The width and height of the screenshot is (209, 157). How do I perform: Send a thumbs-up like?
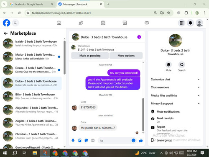141,140
